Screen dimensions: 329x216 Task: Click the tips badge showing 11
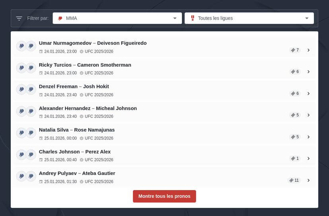[294, 180]
